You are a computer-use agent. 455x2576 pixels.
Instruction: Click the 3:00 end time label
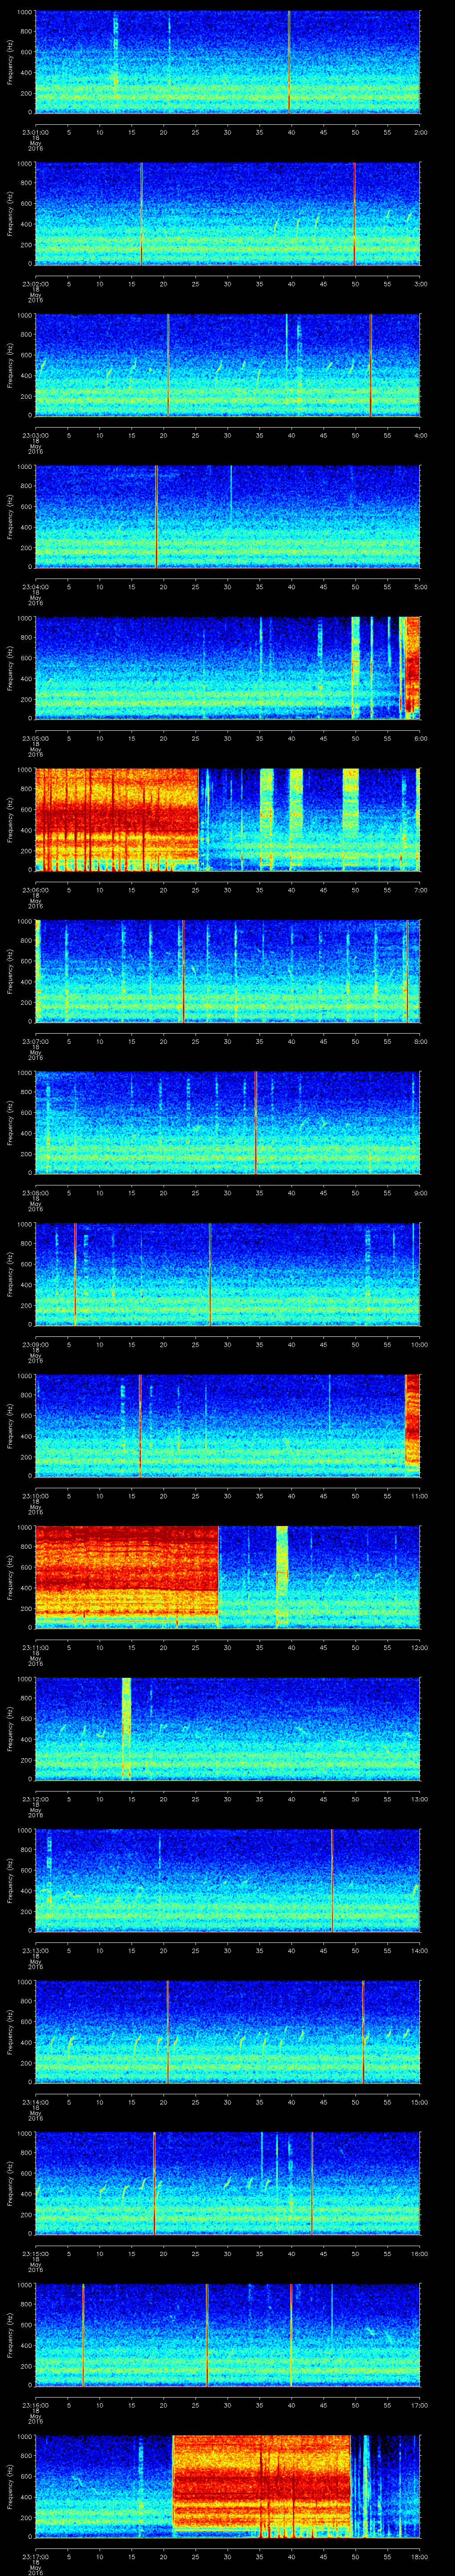[420, 284]
